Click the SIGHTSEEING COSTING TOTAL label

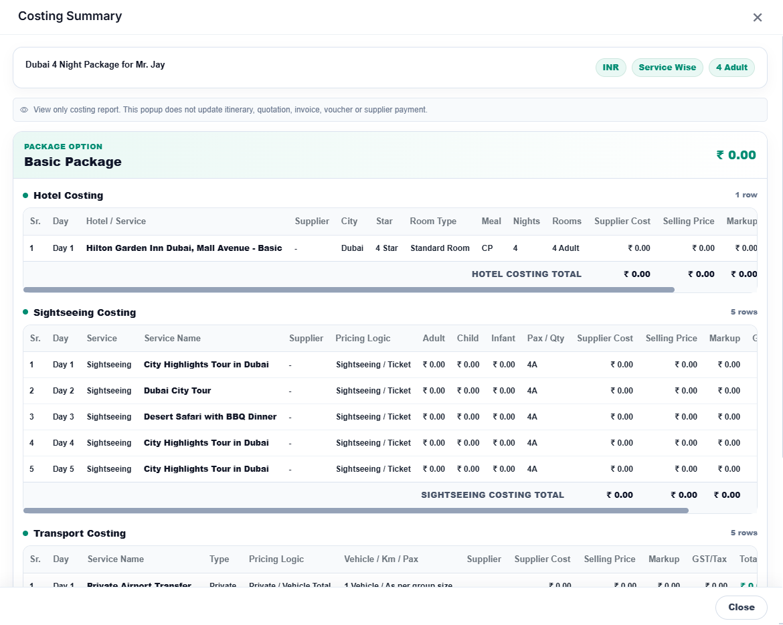click(x=493, y=495)
